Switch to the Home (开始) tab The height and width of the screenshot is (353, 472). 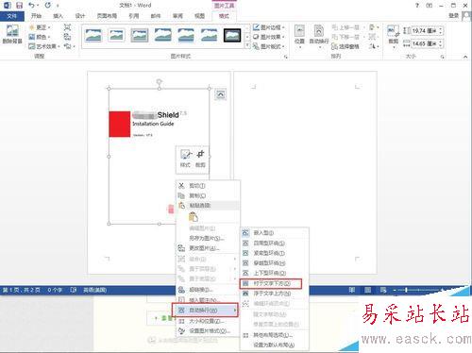pyautogui.click(x=36, y=16)
